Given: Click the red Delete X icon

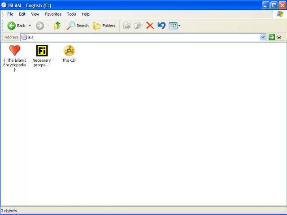Looking at the screenshot, I should coord(150,26).
